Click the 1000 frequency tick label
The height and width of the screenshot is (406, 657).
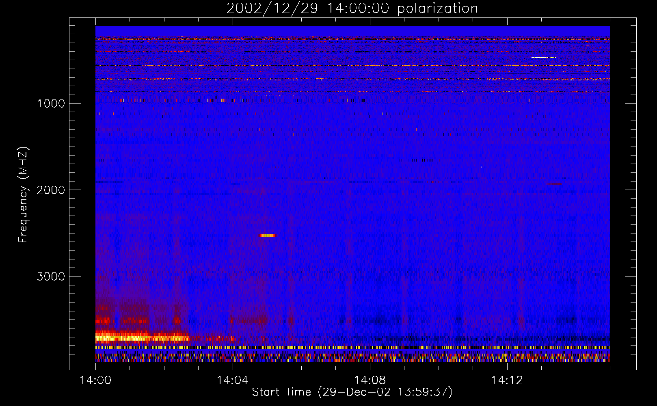pyautogui.click(x=51, y=104)
